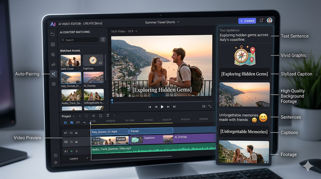
Task: Click the compass map graphic in right panel
Action: point(245,55)
